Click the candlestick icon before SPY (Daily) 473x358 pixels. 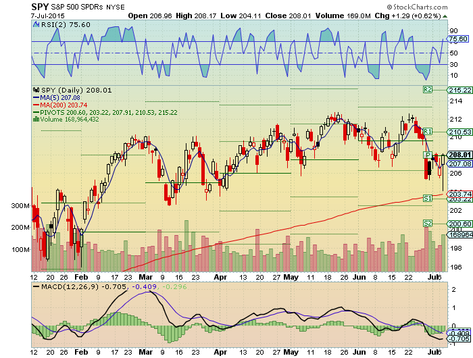point(36,91)
